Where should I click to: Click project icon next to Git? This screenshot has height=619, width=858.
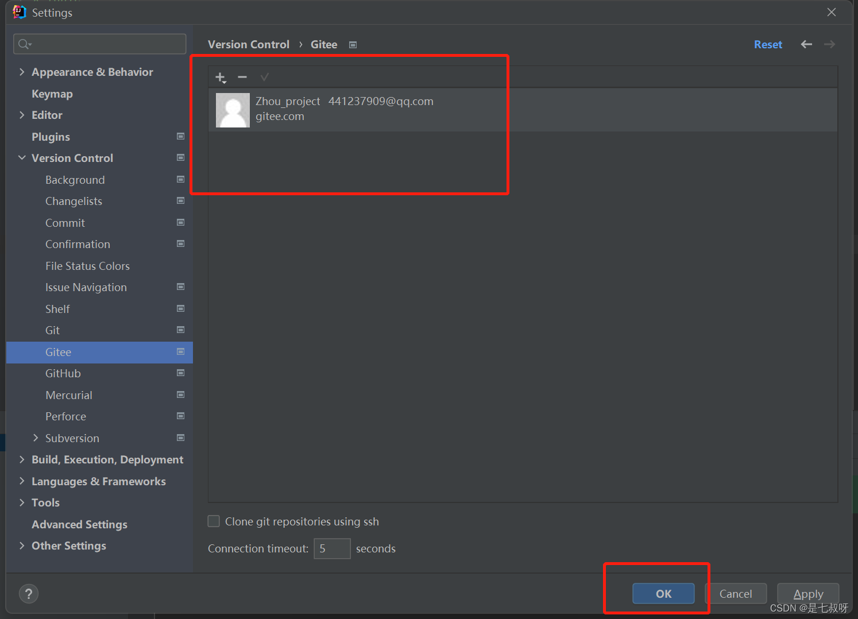pos(181,330)
